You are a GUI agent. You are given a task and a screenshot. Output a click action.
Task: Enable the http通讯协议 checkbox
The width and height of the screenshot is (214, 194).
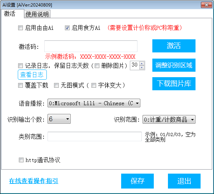point(21,160)
